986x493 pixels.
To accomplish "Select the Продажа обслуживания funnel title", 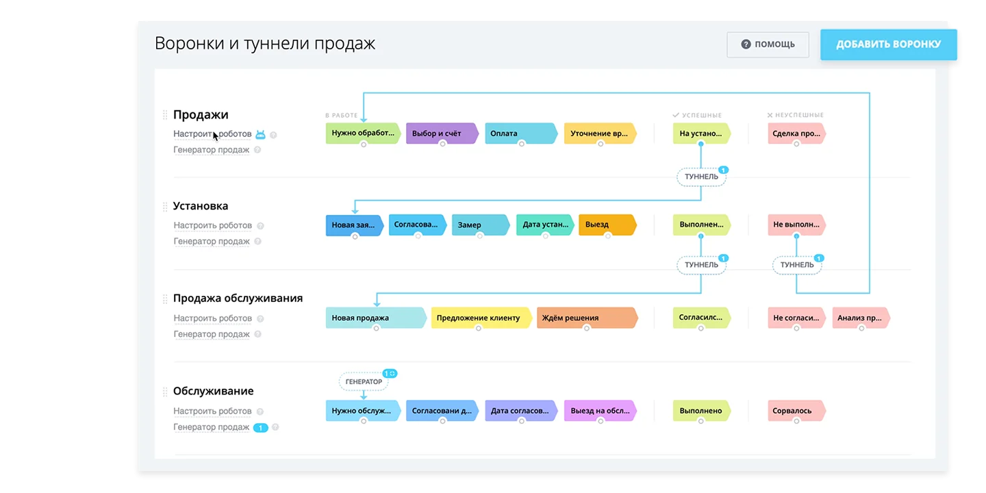I will 238,299.
